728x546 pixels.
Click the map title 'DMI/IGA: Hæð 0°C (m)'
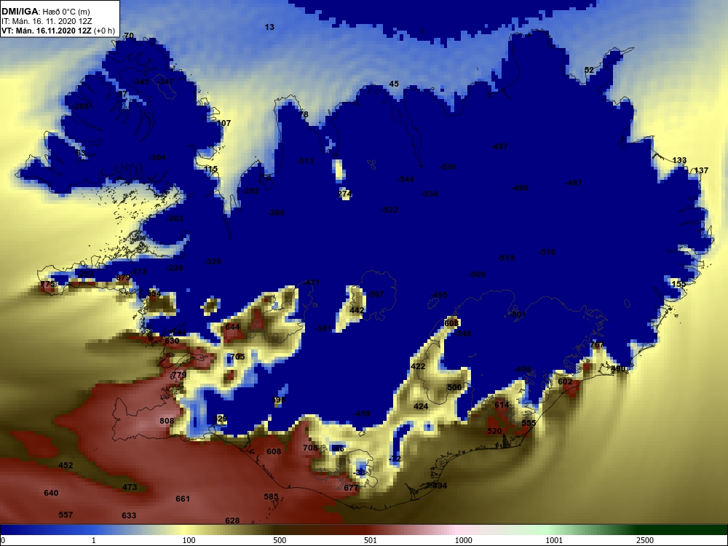tap(45, 12)
